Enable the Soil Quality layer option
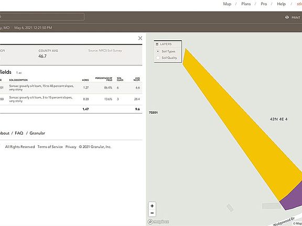Viewport: 302px width, 226px height. [158, 58]
